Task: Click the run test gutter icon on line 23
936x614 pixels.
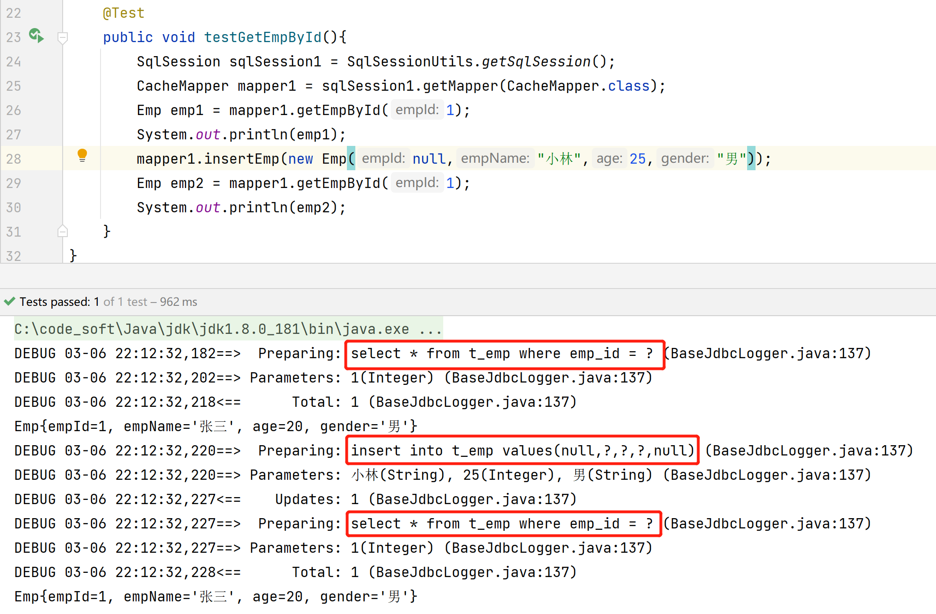Action: (36, 36)
